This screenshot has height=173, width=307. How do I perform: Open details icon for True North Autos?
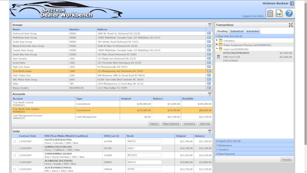tap(209, 71)
